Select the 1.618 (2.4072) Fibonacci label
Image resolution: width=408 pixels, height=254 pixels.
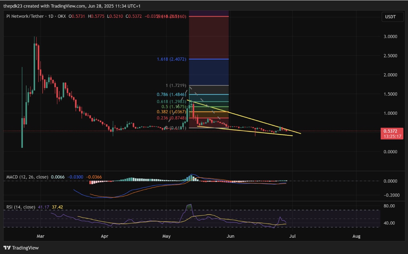point(172,60)
